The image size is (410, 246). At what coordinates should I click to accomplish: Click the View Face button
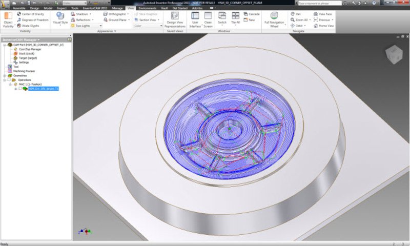[x=325, y=14]
